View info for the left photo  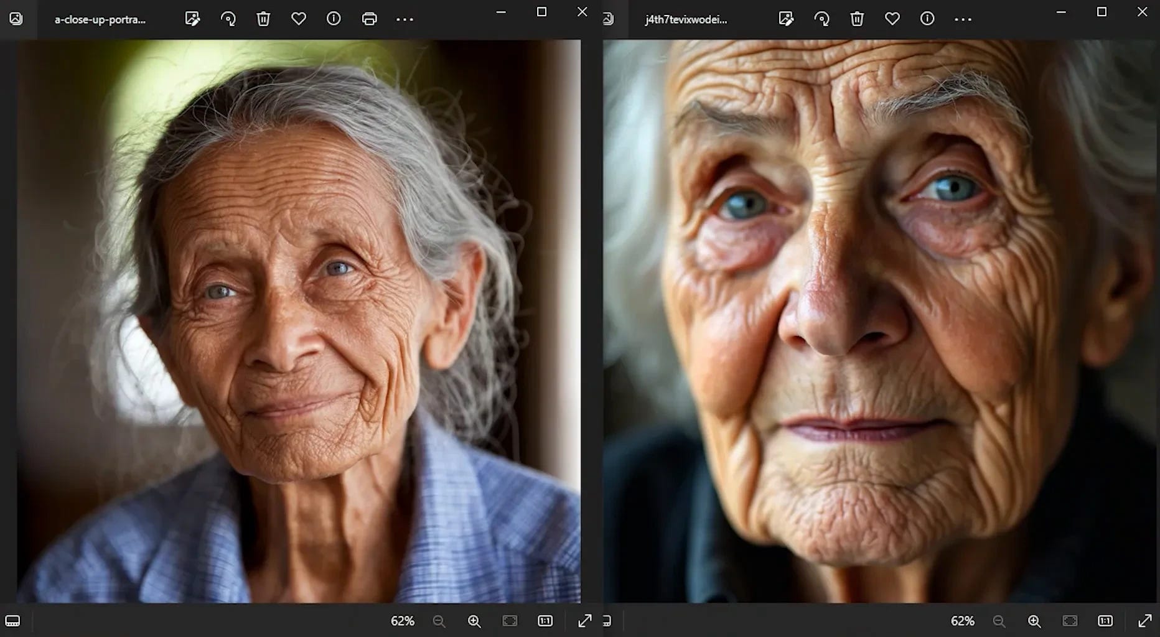click(334, 19)
